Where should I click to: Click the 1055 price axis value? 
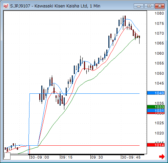[x=159, y=63]
